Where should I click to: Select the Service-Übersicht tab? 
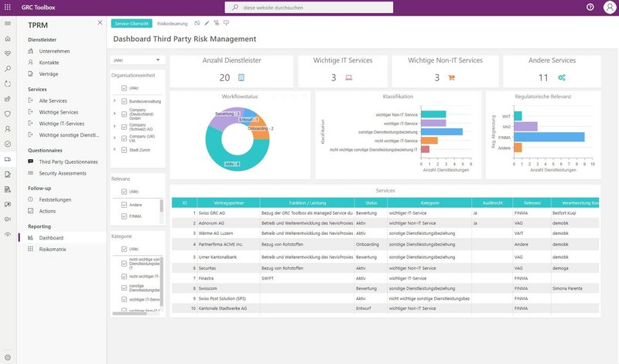coord(132,23)
